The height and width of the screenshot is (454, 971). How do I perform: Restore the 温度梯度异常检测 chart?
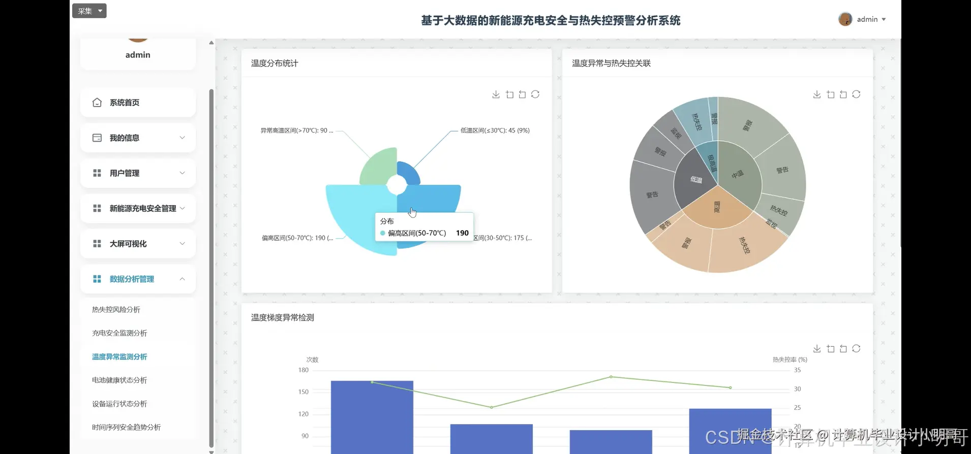pyautogui.click(x=856, y=348)
